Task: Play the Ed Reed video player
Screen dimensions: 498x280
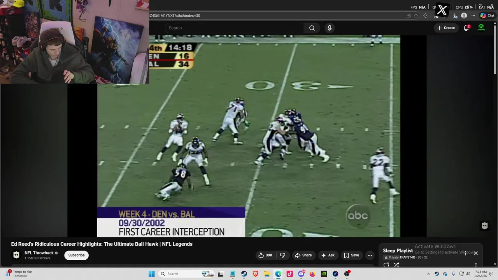Action: [249, 136]
